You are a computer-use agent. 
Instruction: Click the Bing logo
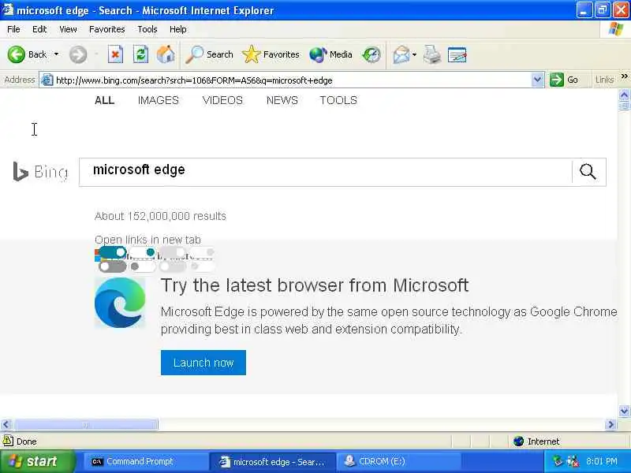tap(40, 172)
